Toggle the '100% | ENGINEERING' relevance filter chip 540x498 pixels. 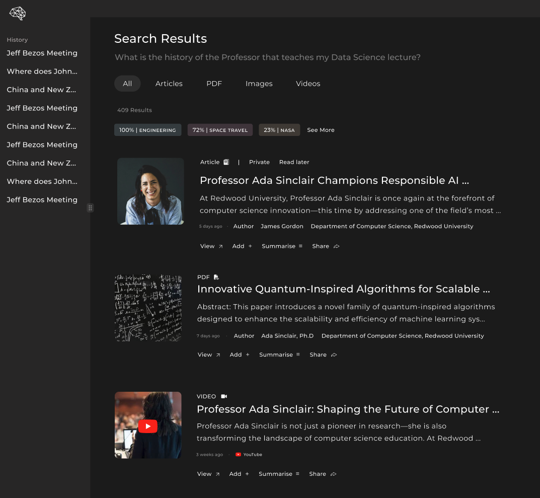coord(147,130)
